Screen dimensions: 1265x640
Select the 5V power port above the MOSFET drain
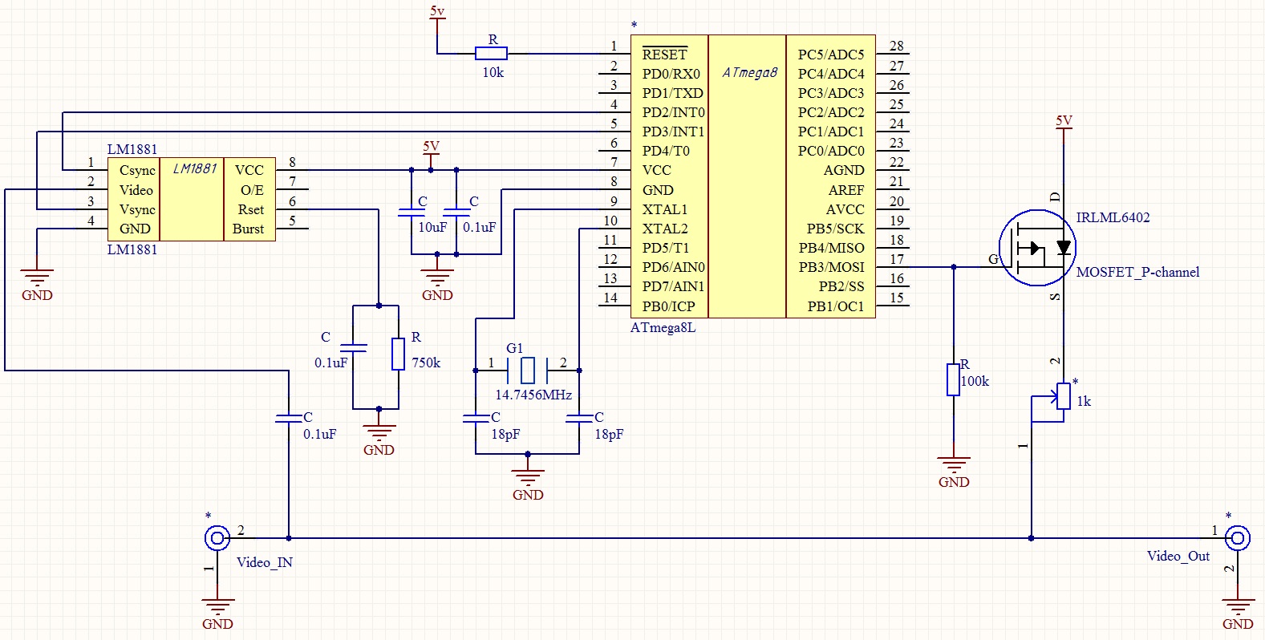pyautogui.click(x=1064, y=128)
